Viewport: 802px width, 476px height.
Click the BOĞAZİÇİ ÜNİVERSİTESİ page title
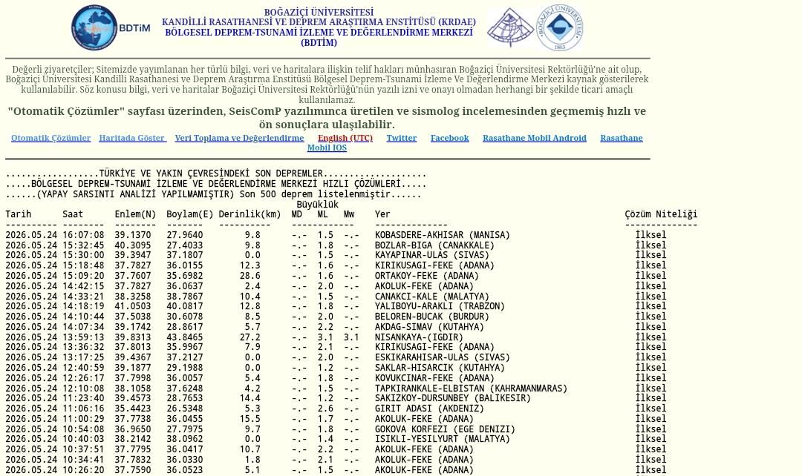pyautogui.click(x=319, y=12)
